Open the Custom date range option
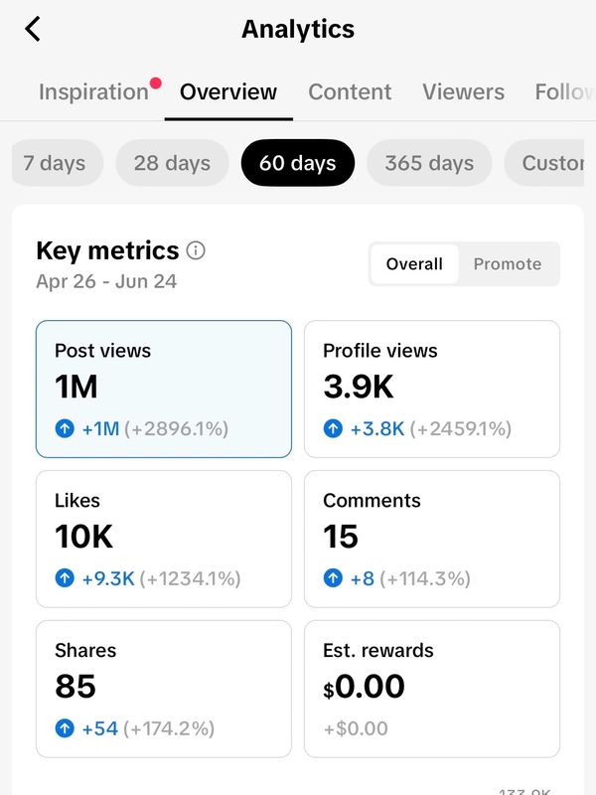 click(544, 163)
